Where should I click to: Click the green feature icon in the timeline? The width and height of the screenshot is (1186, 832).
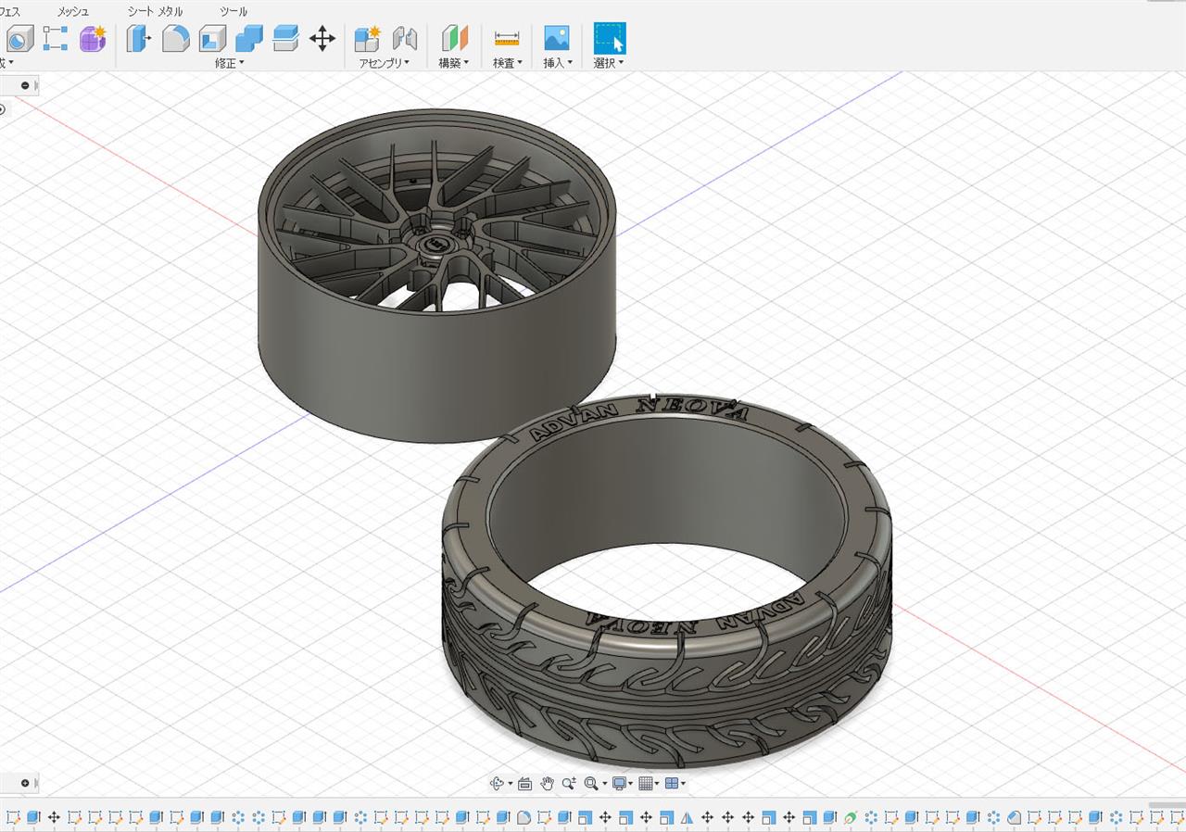[x=850, y=818]
